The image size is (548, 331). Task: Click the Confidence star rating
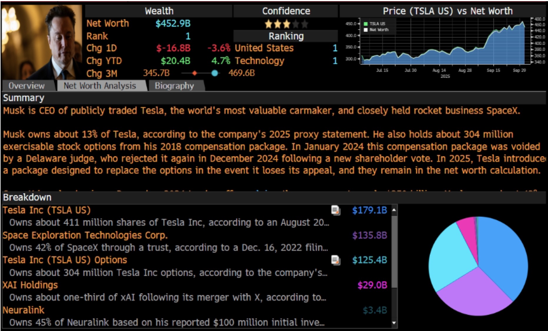click(x=286, y=24)
